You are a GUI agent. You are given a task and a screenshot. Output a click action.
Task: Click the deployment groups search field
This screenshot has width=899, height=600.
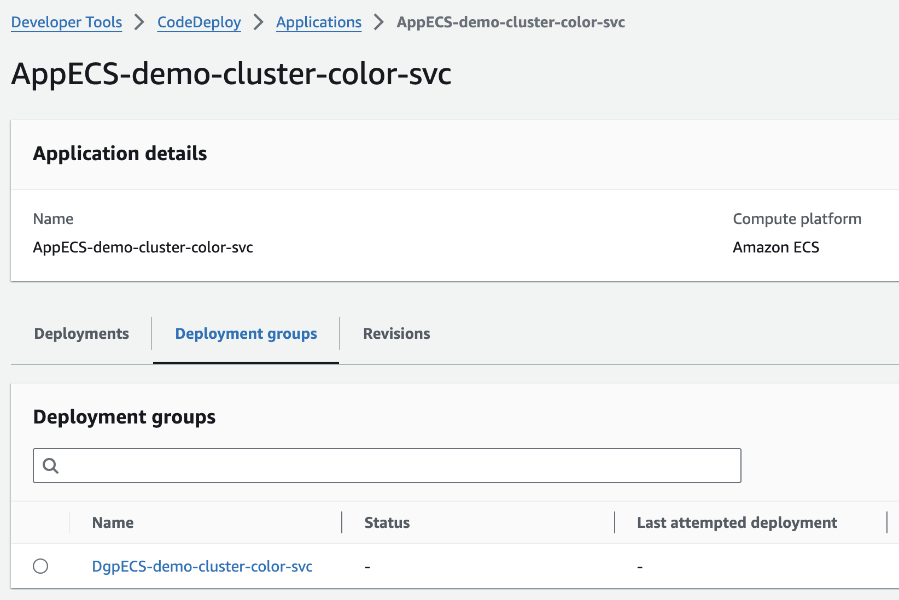tap(387, 466)
